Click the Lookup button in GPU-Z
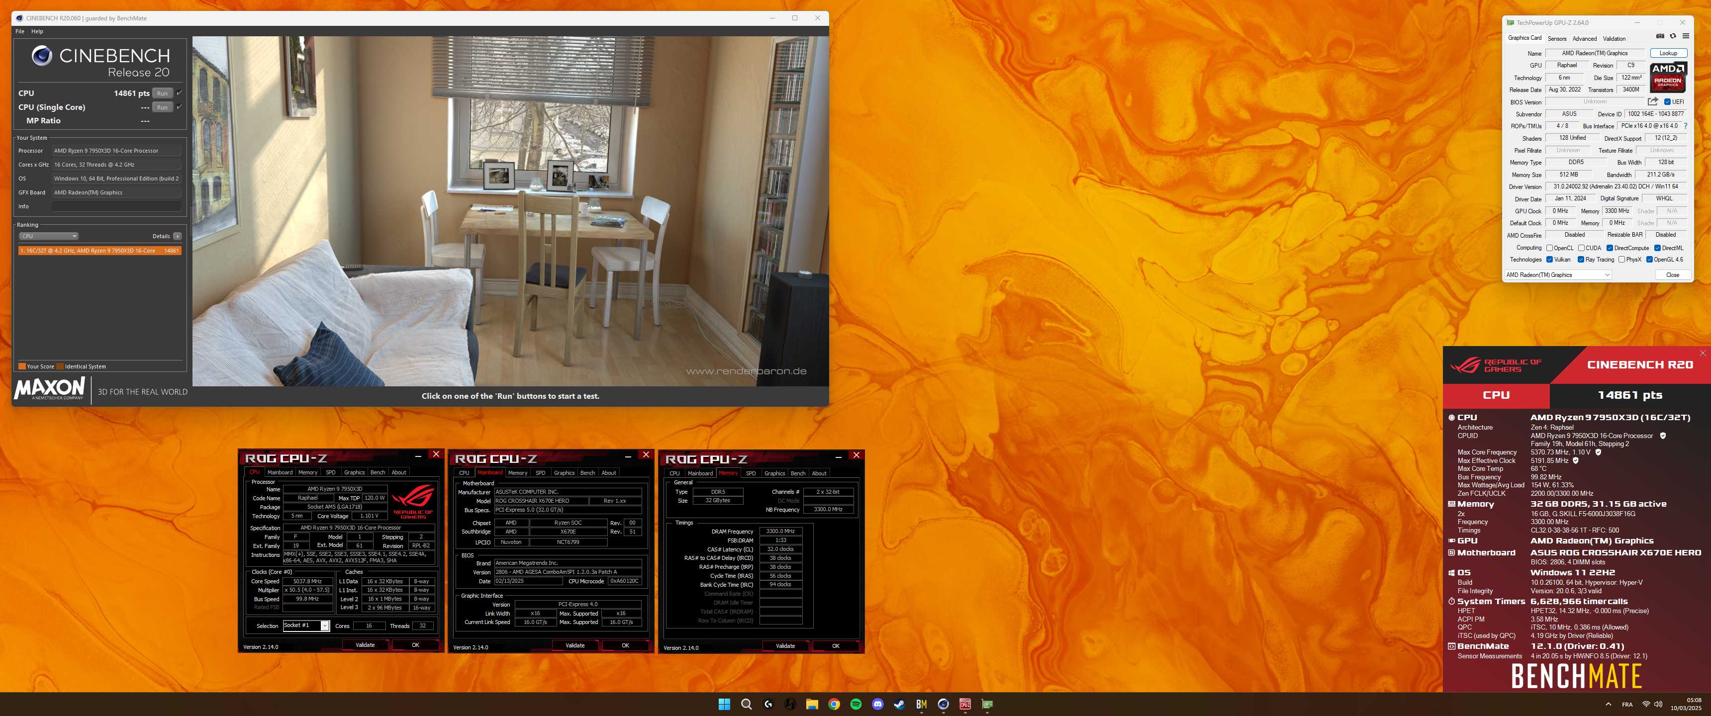This screenshot has height=716, width=1711. click(x=1669, y=53)
